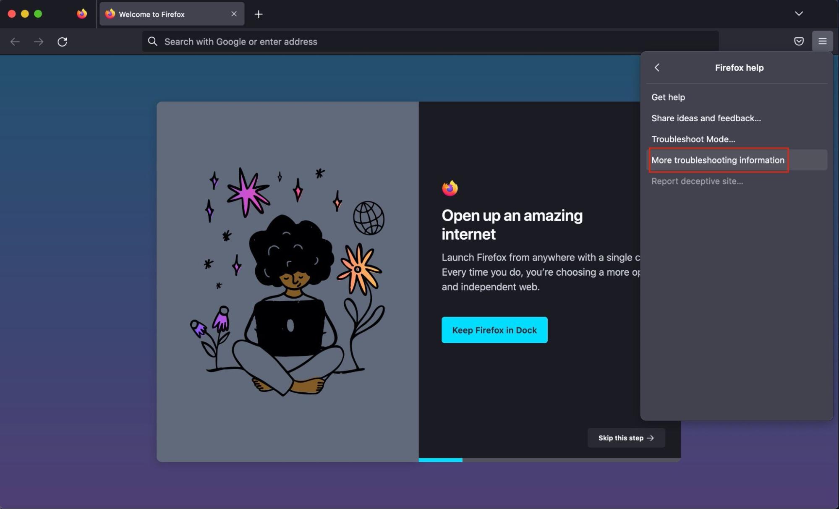Click Skip this step button
Viewport: 839px width, 509px height.
[x=626, y=438]
